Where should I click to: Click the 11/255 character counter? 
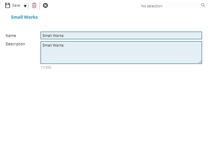click(46, 67)
